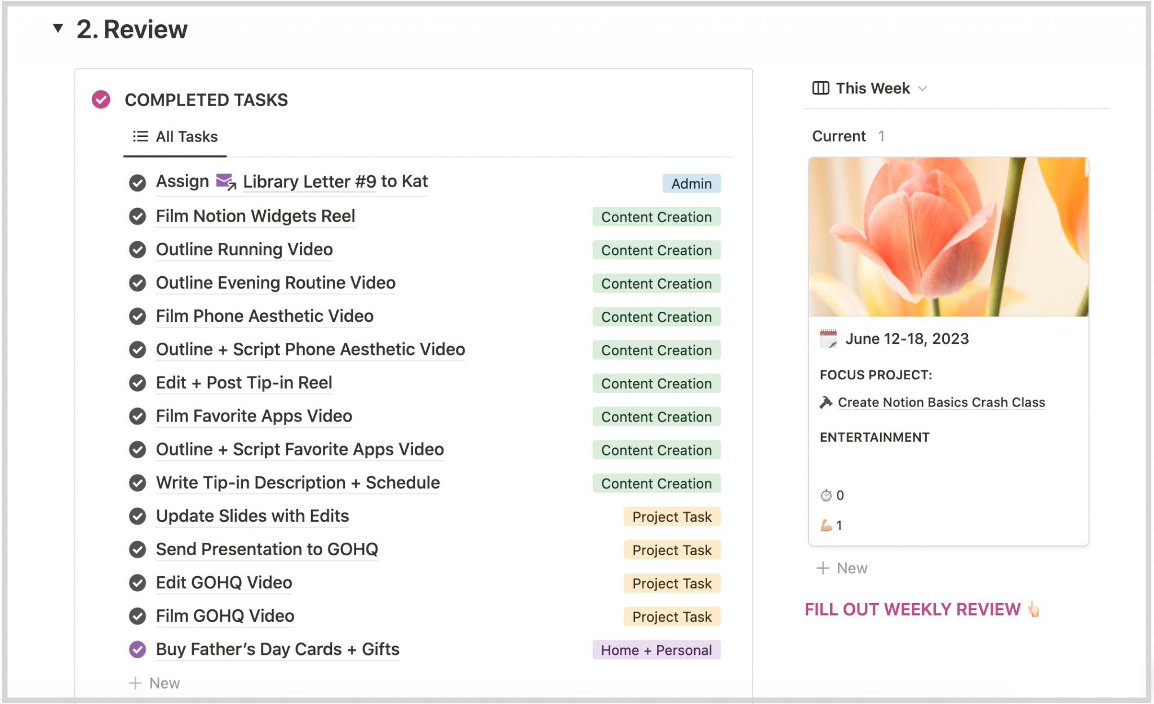This screenshot has height=704, width=1154.
Task: Open the Admin tag on Library Letter task
Action: [x=691, y=183]
